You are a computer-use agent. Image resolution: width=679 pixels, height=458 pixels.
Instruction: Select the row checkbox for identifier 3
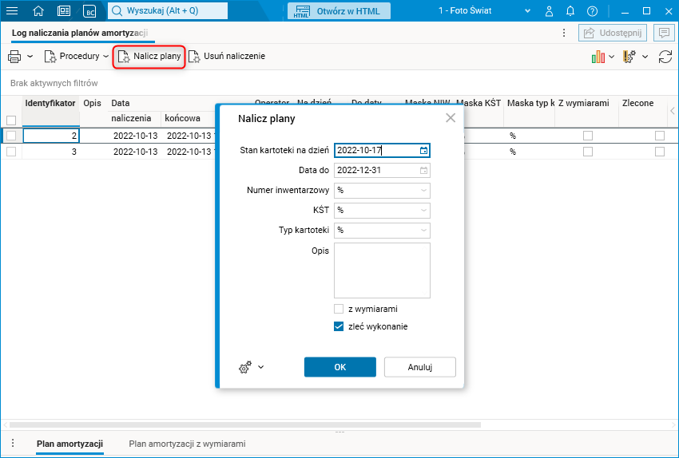(11, 152)
